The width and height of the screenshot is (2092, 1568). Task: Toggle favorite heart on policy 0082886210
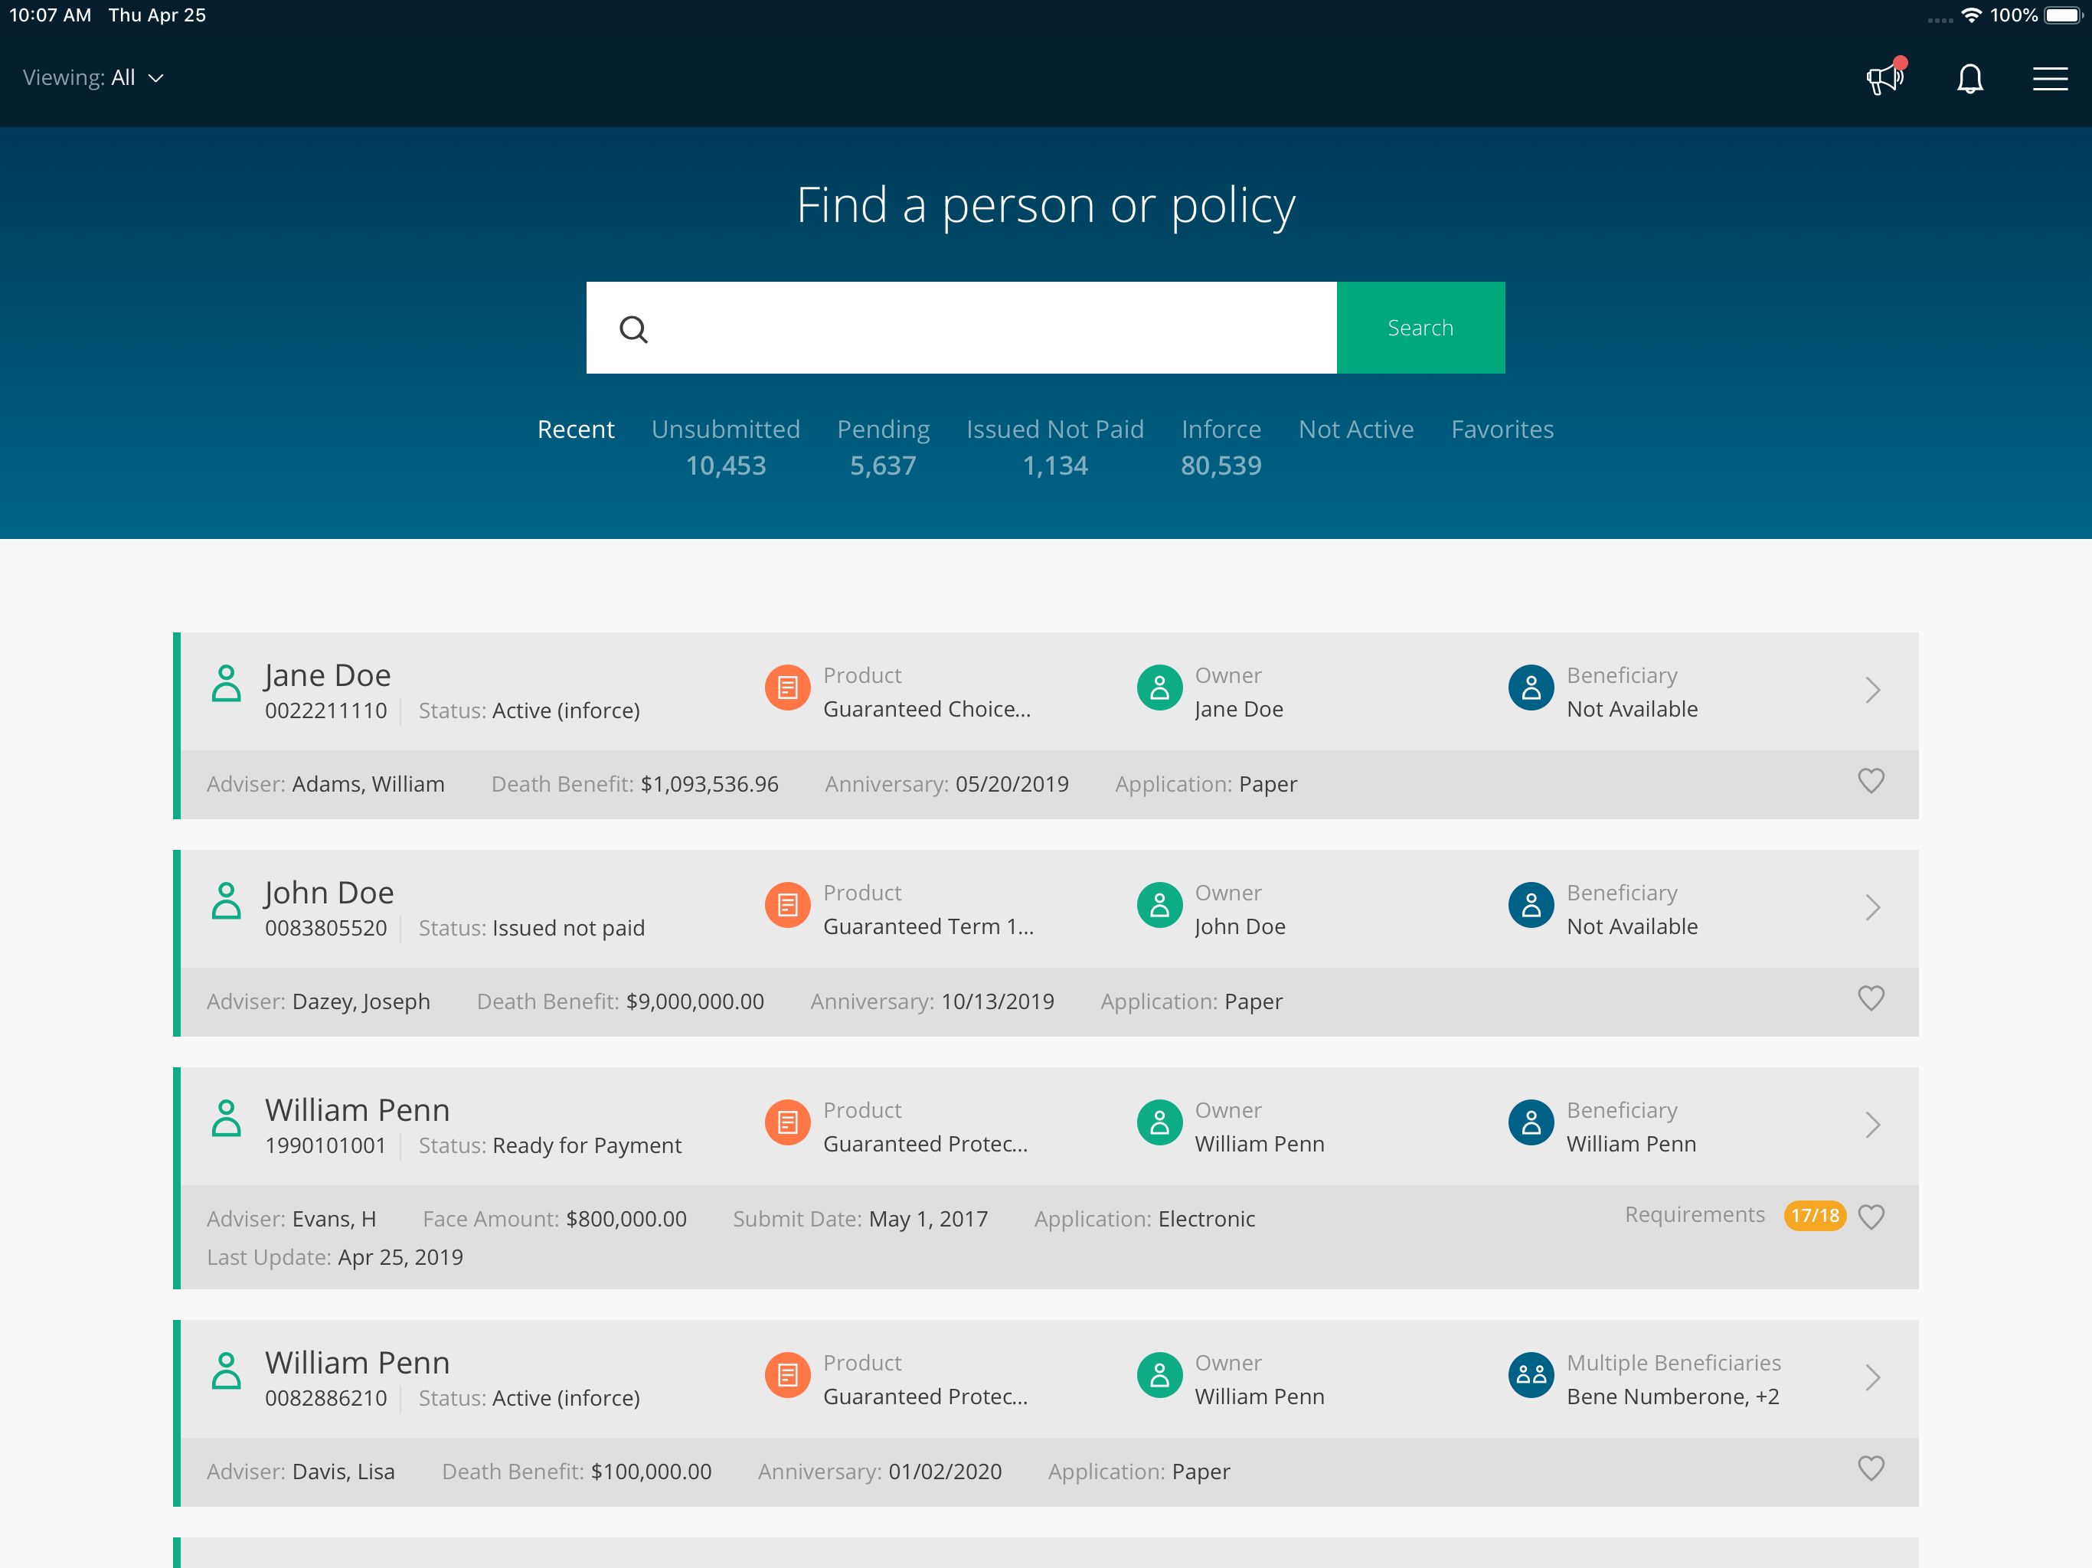click(1871, 1468)
